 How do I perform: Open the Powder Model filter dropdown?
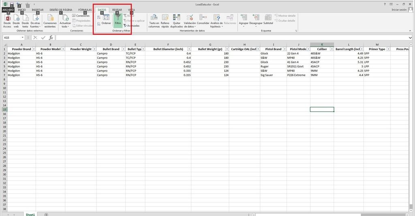[63, 49]
